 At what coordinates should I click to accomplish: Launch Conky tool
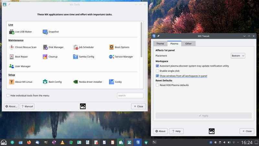point(115,82)
